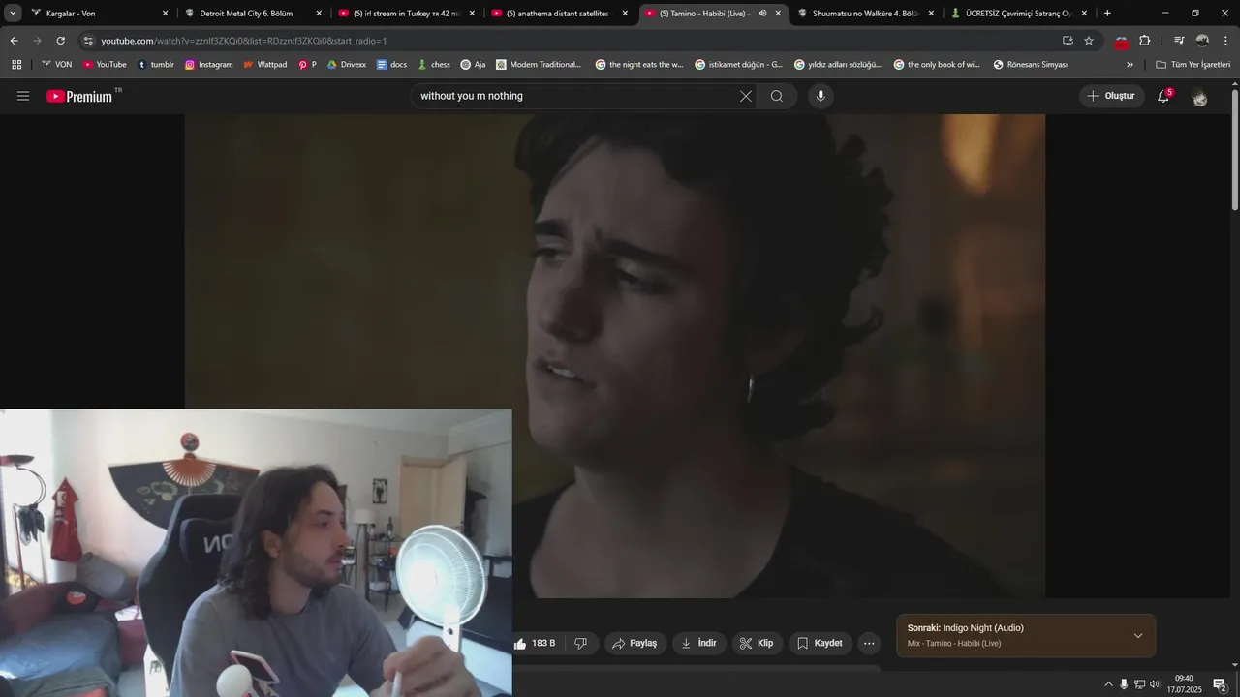Open media controls icon in toolbar
This screenshot has width=1240, height=697.
tap(1179, 41)
